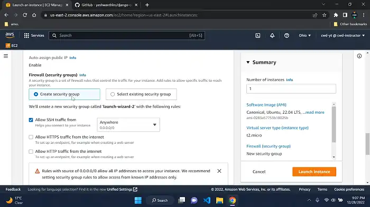Open the Ohio region dropdown
370x207 pixels.
pos(304,35)
